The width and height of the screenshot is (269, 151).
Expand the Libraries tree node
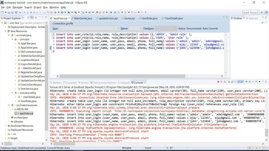point(9,122)
